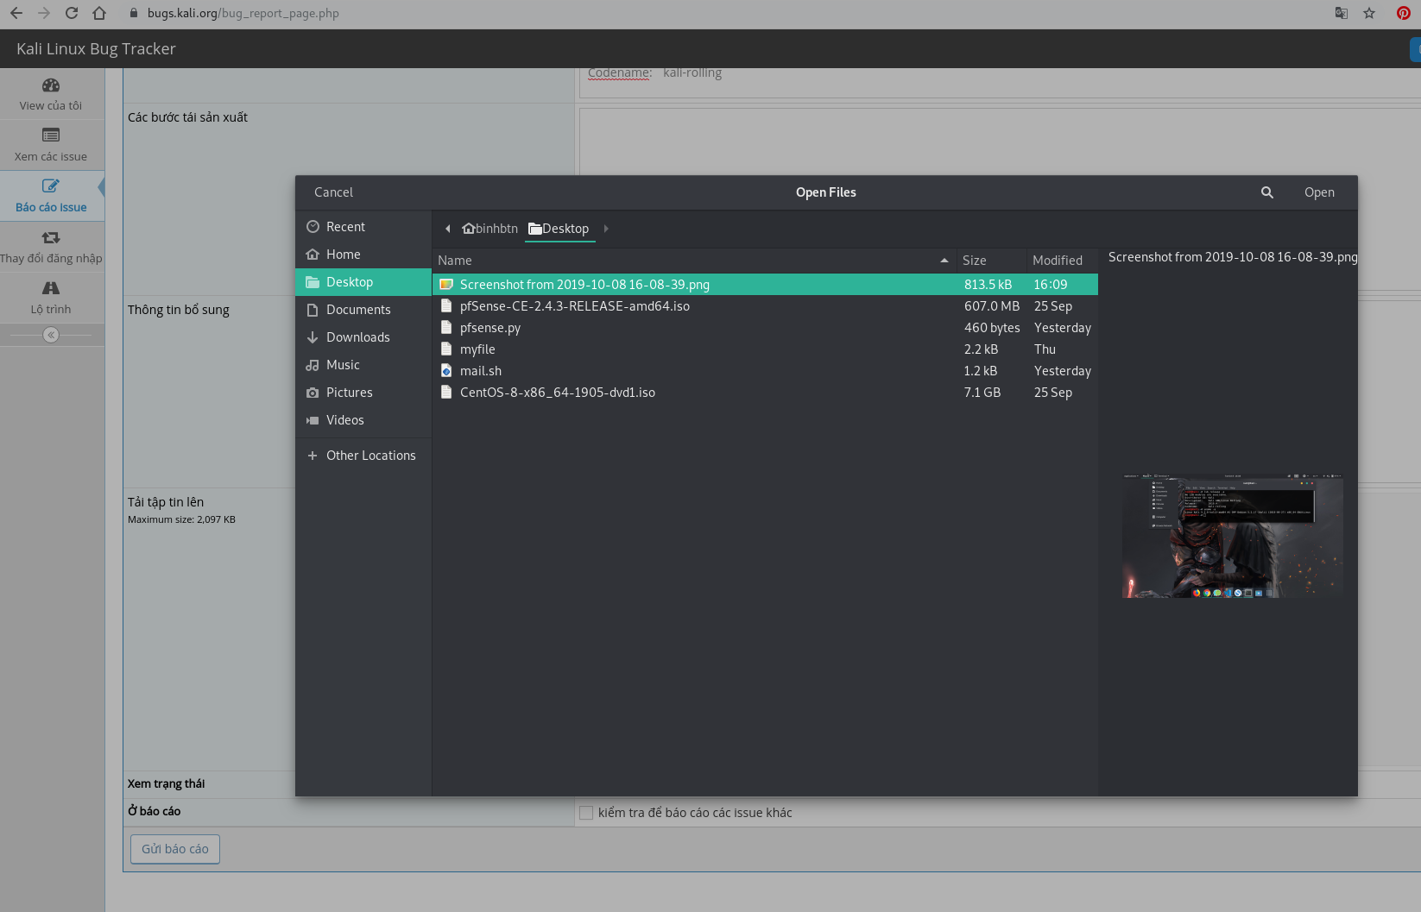Viewport: 1421px width, 912px height.
Task: Click the search icon in file dialog
Action: (1266, 192)
